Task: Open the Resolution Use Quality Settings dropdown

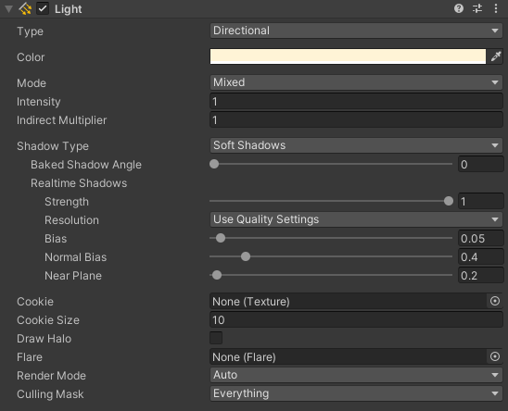Action: pos(356,219)
